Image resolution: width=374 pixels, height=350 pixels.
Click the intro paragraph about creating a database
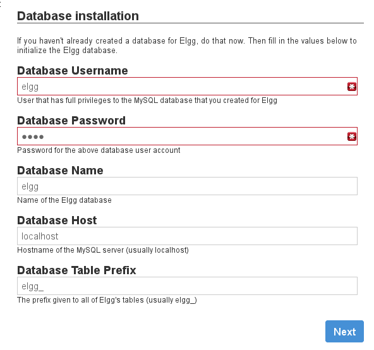pos(187,45)
